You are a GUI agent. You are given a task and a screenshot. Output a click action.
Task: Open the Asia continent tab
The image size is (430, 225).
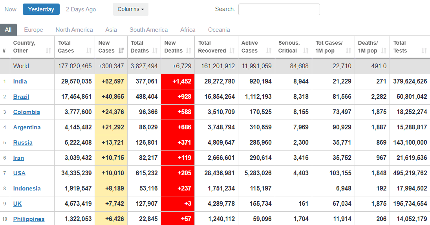coord(111,30)
